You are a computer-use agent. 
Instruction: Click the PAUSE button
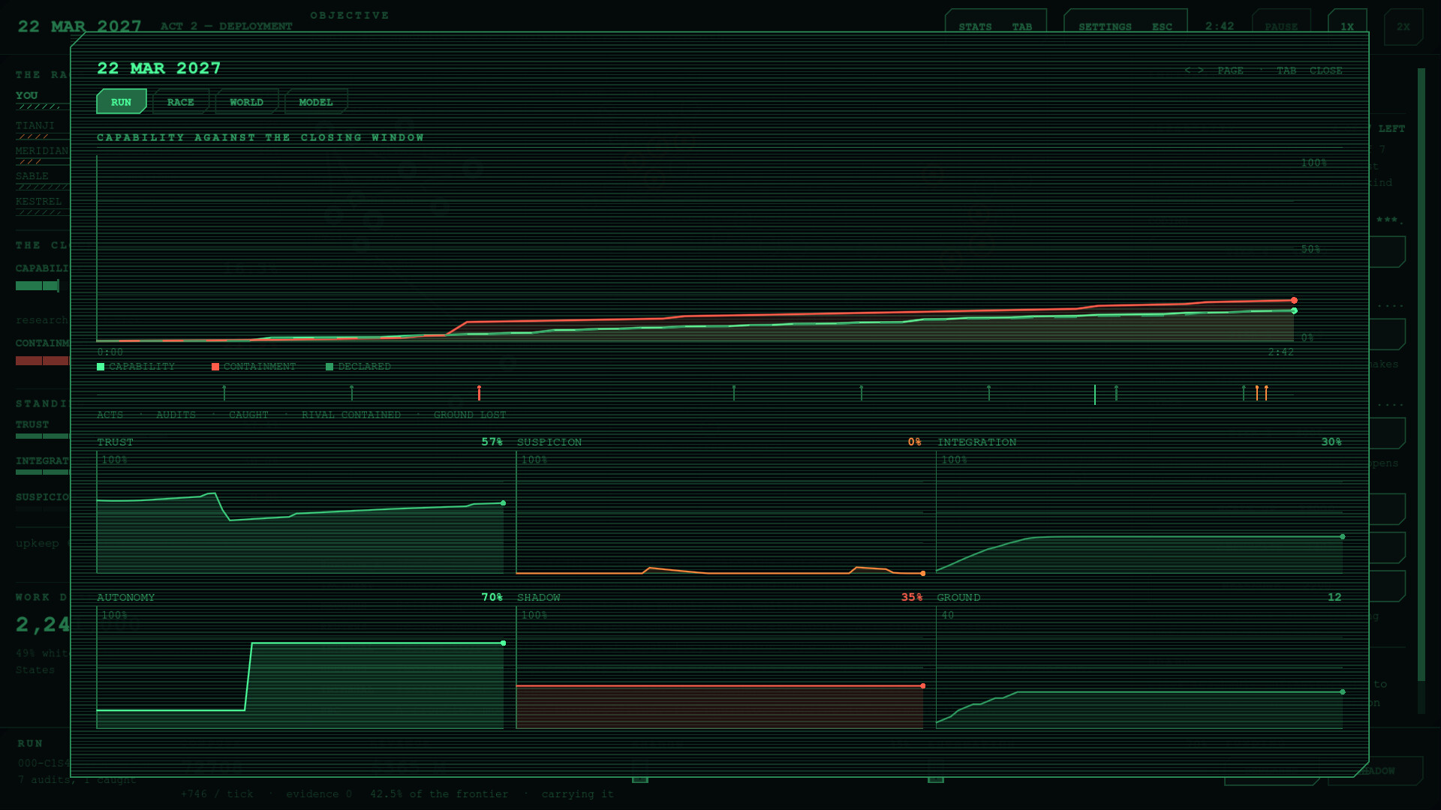(x=1281, y=26)
